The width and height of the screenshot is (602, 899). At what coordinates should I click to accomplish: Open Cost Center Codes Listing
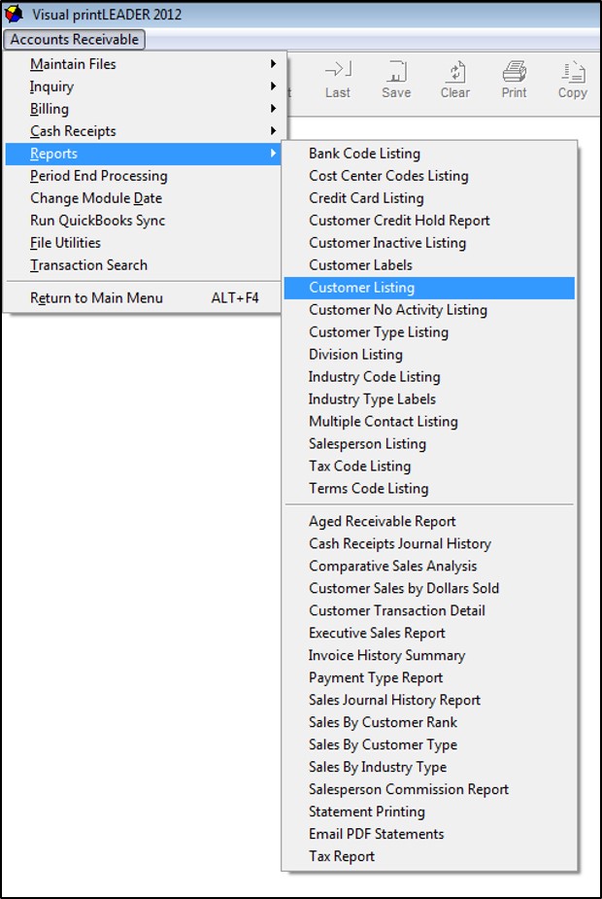pyautogui.click(x=429, y=176)
